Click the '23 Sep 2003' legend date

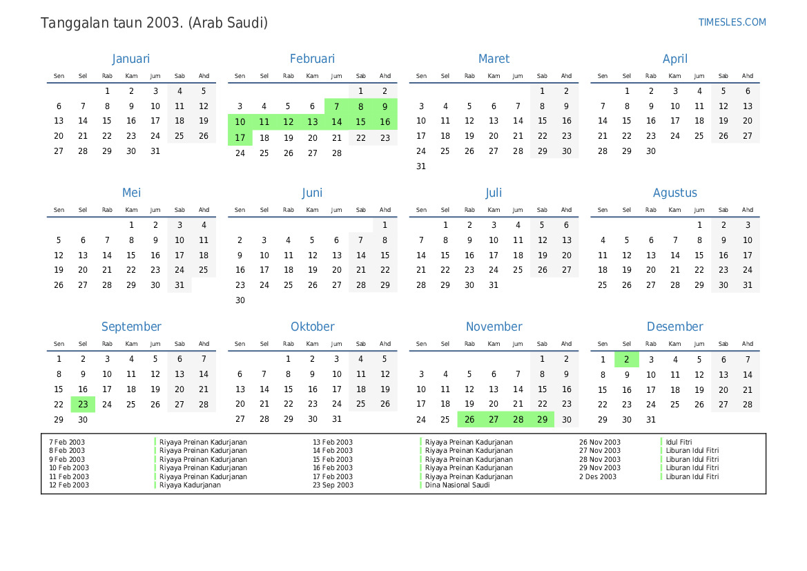click(x=333, y=485)
